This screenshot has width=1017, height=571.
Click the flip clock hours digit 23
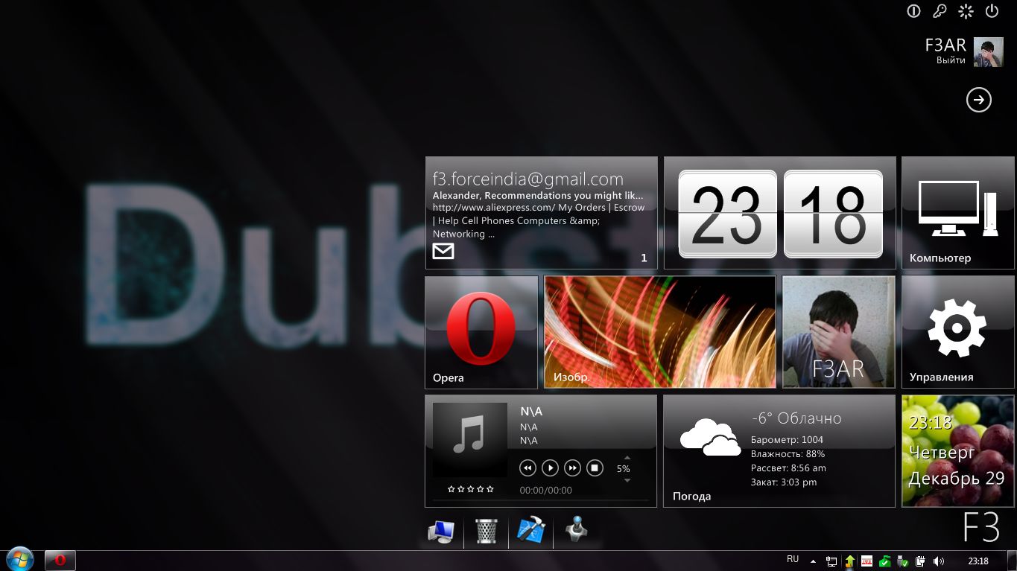click(727, 214)
